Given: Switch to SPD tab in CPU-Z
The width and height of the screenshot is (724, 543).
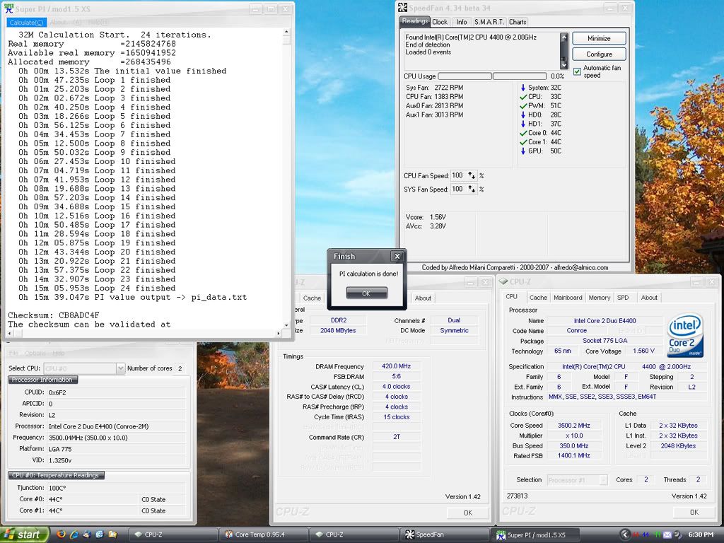Looking at the screenshot, I should click(623, 298).
